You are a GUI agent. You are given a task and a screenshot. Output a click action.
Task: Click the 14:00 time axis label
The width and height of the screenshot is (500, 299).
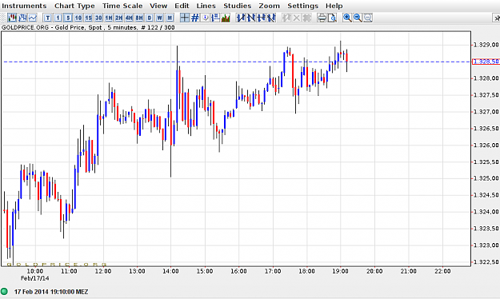tap(170, 271)
